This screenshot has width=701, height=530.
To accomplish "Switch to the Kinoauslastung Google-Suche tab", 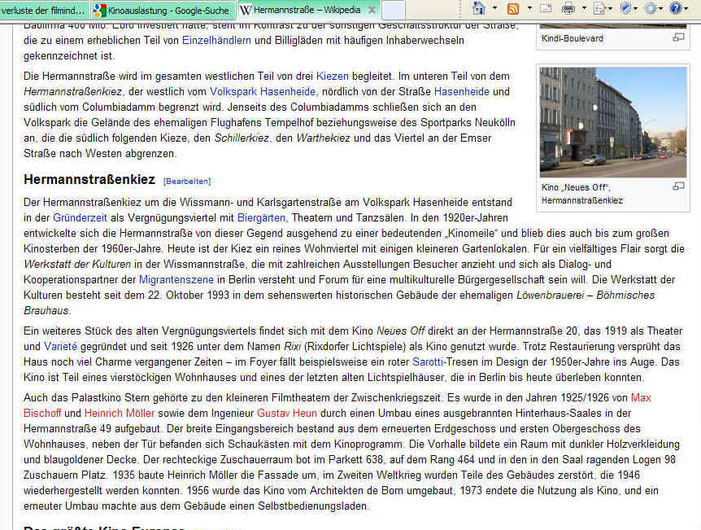I will [x=163, y=10].
